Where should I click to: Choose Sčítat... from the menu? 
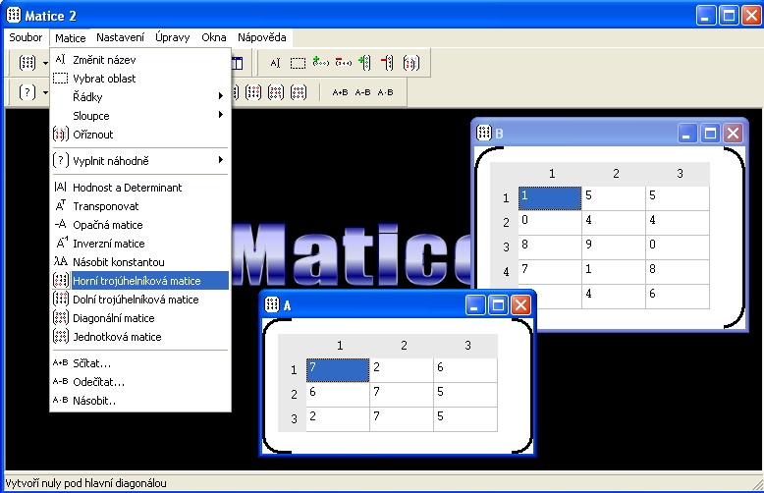(140, 363)
